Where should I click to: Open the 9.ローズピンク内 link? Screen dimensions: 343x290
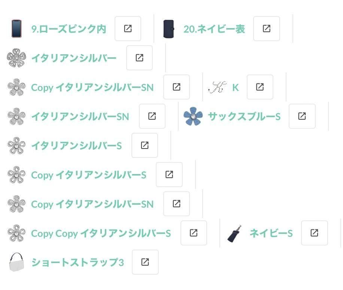coord(69,29)
